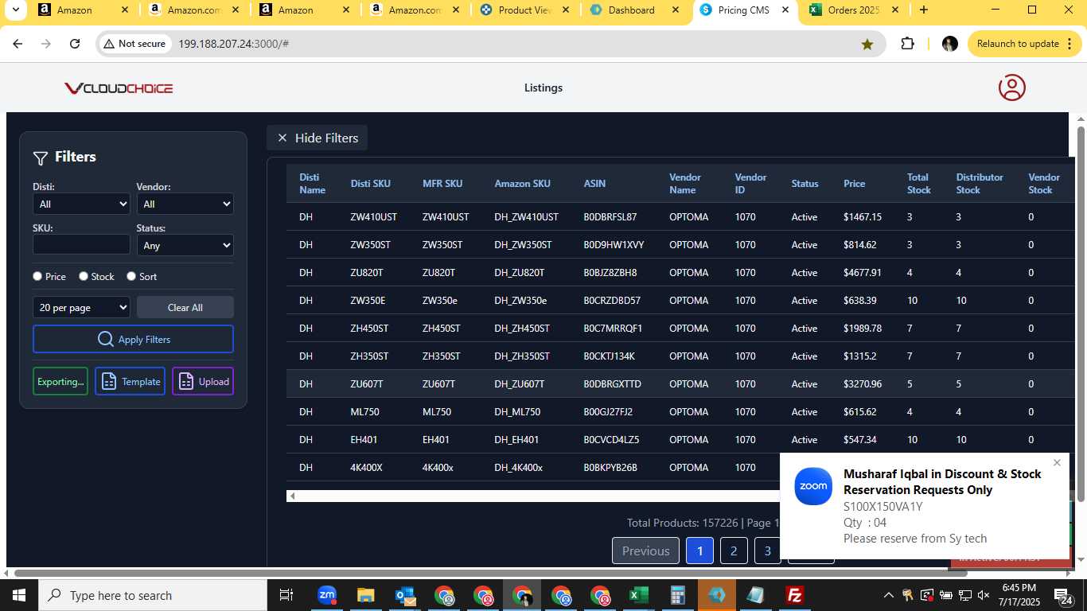Open the Vendor dropdown

(x=185, y=204)
